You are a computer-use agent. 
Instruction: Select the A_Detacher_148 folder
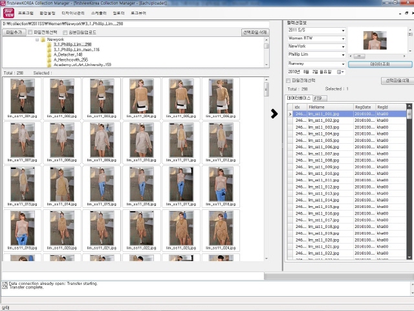click(x=68, y=54)
